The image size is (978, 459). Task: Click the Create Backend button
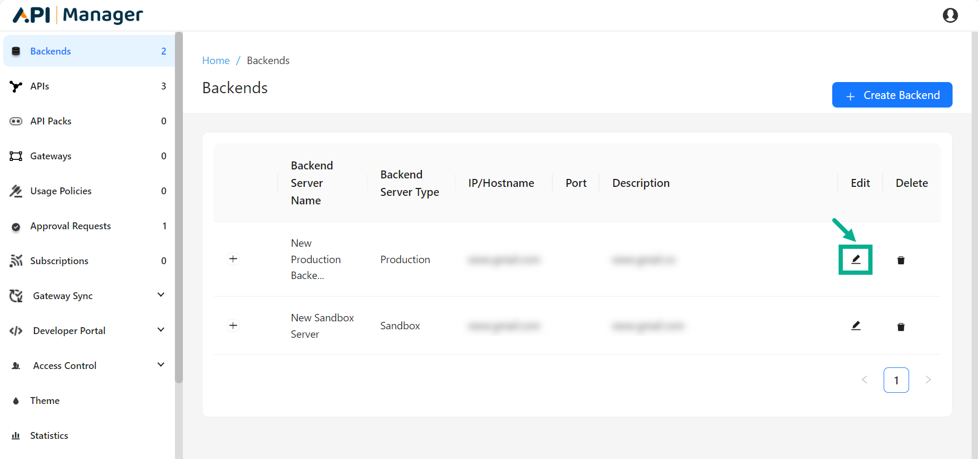892,95
